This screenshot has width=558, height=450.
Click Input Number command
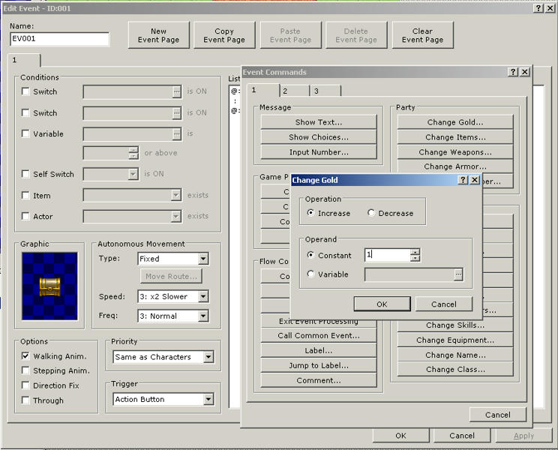319,152
